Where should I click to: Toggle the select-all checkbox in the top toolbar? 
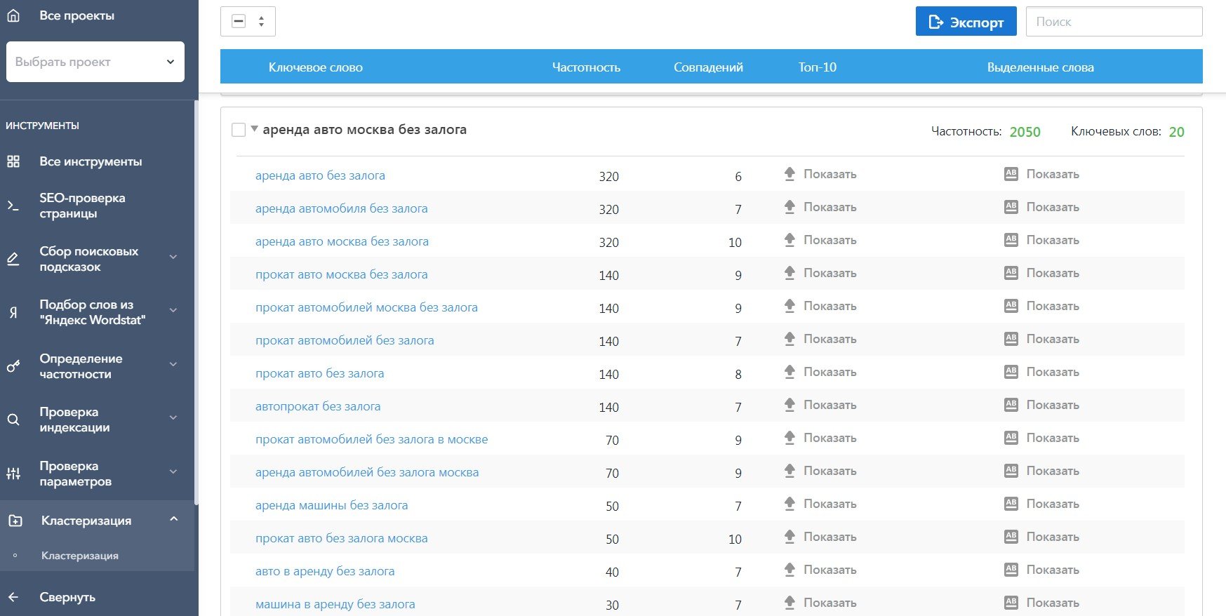point(239,21)
